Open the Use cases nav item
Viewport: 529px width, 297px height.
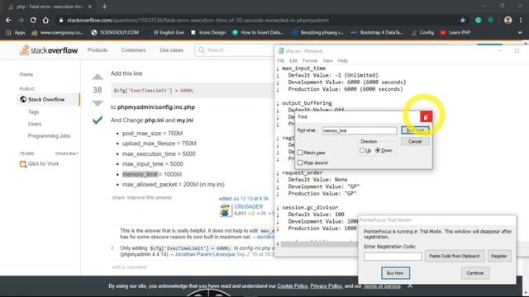[x=171, y=50]
